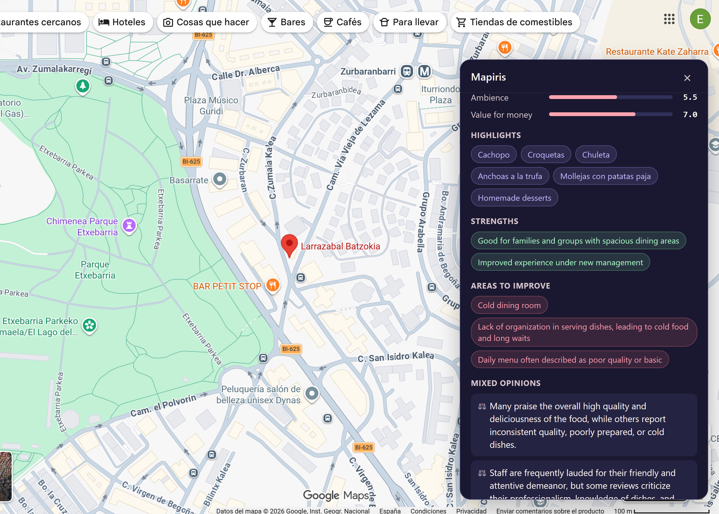Image resolution: width=719 pixels, height=514 pixels.
Task: Click the Plaza Músico Guridi label
Action: tap(211, 106)
